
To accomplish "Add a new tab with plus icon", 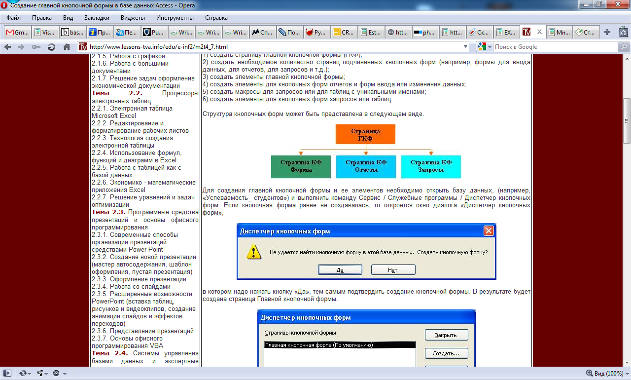I will [607, 32].
